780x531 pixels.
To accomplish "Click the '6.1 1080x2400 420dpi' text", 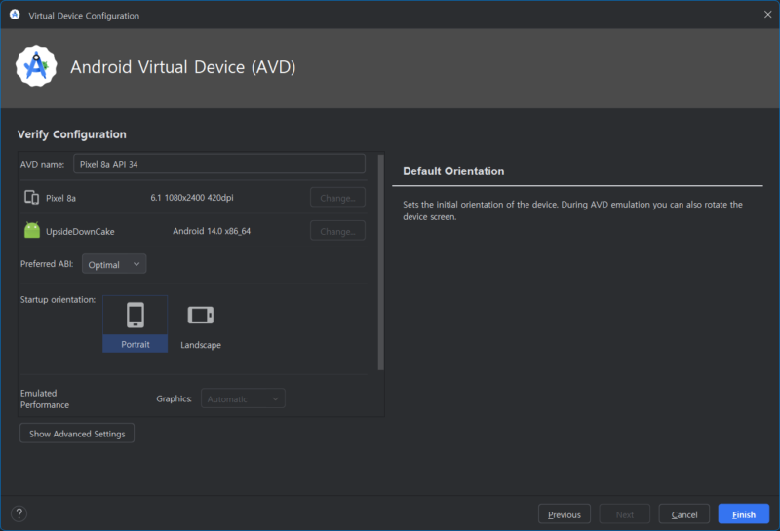I will (192, 198).
